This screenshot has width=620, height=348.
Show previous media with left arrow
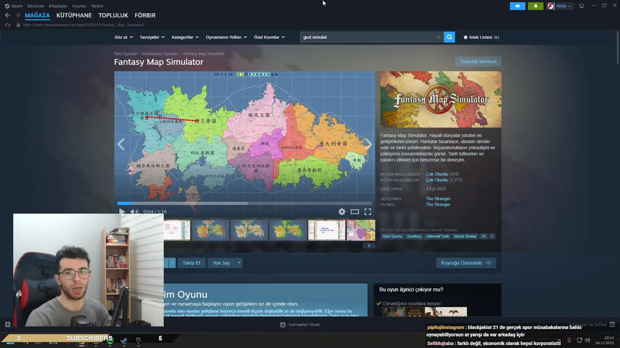point(121,144)
